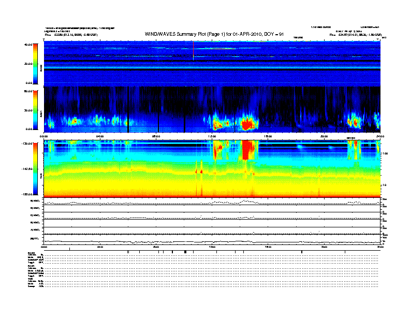Viewport: 410px width, 317px height.
Task: Click the TNR spectrogram color scale bar
Action: click(35, 169)
